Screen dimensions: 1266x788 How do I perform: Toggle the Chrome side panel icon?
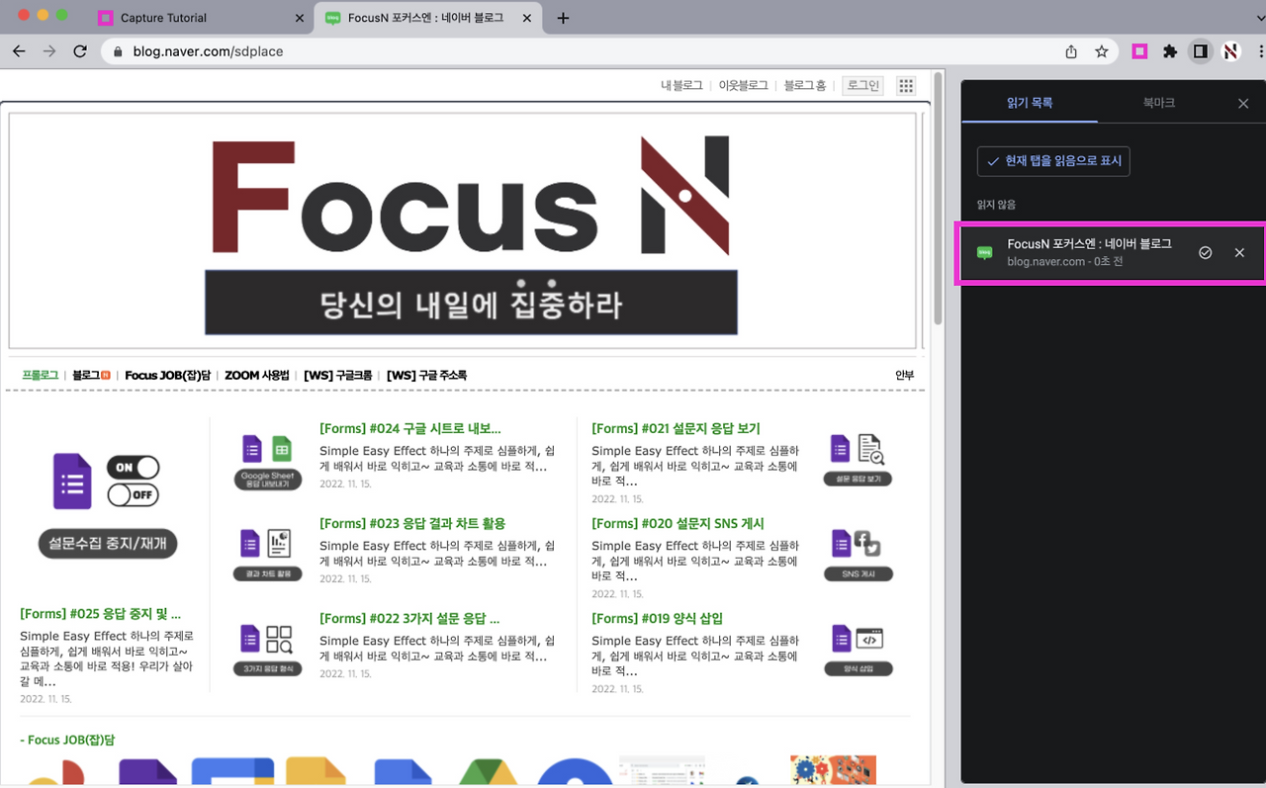[x=1200, y=51]
